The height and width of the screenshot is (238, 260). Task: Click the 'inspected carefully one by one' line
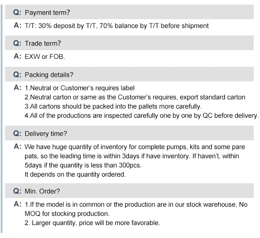[x=141, y=116]
